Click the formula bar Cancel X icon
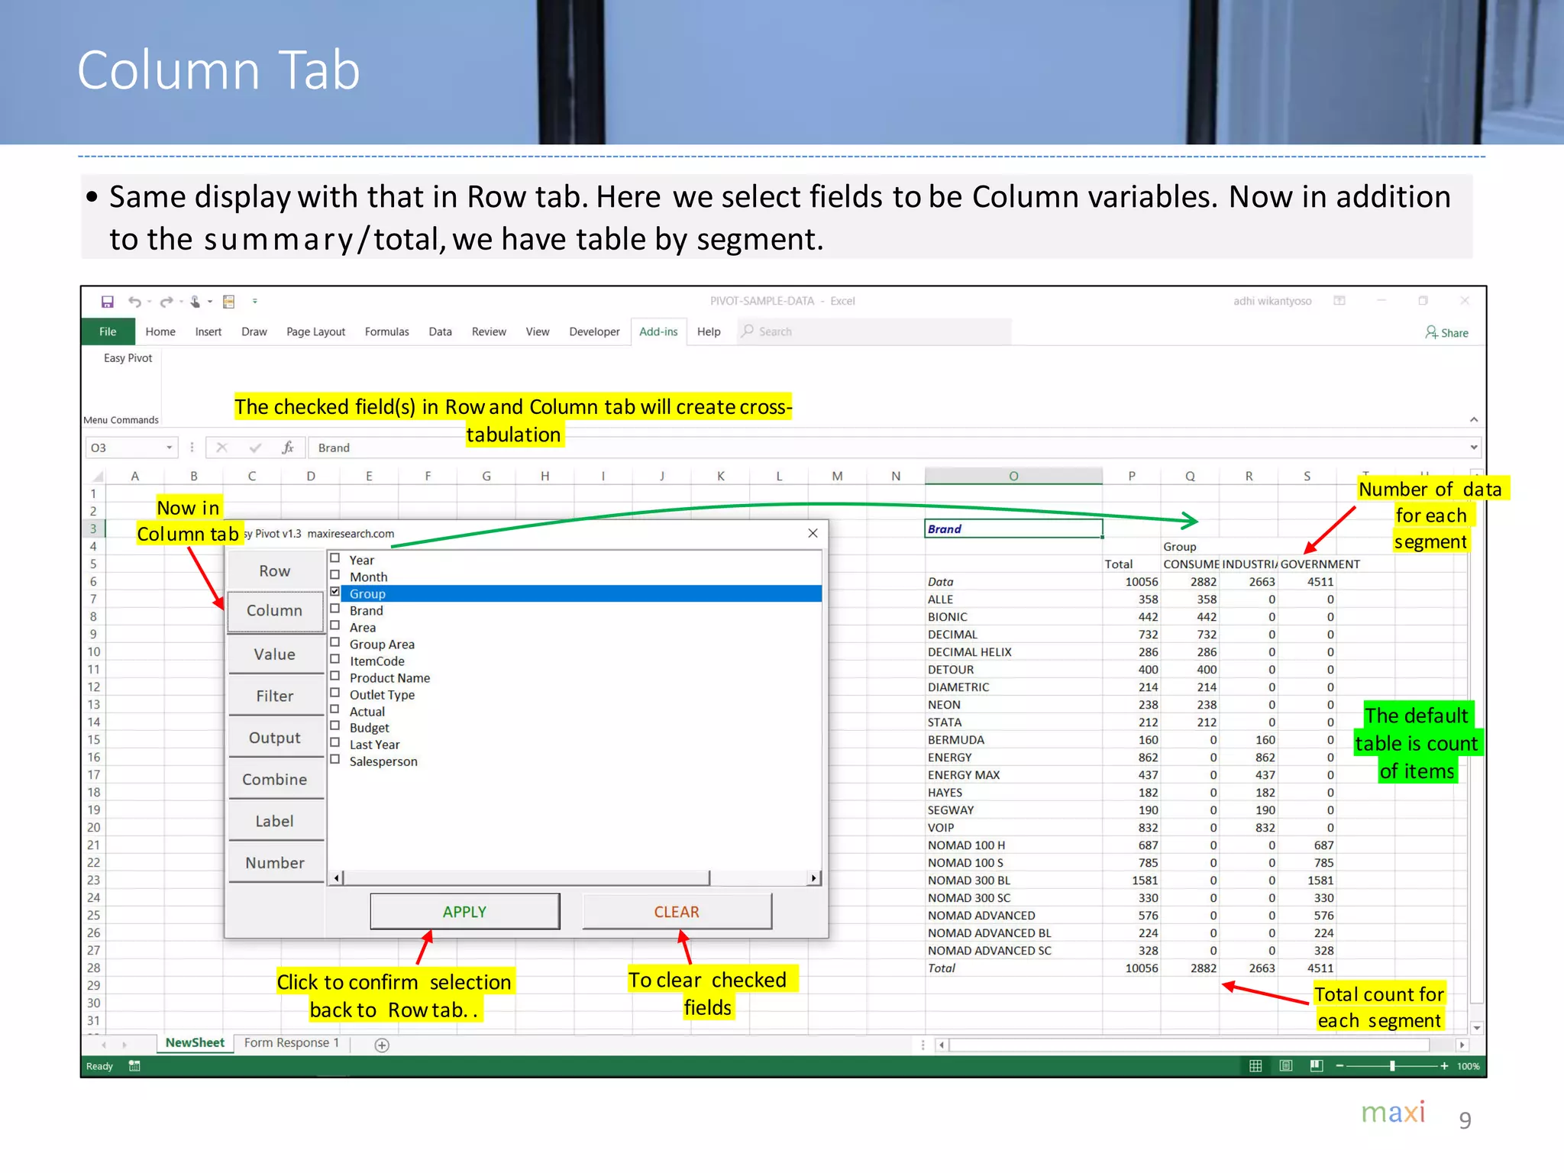 [222, 448]
